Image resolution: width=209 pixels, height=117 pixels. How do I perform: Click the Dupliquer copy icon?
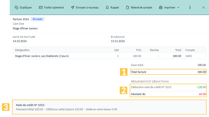click(16, 7)
